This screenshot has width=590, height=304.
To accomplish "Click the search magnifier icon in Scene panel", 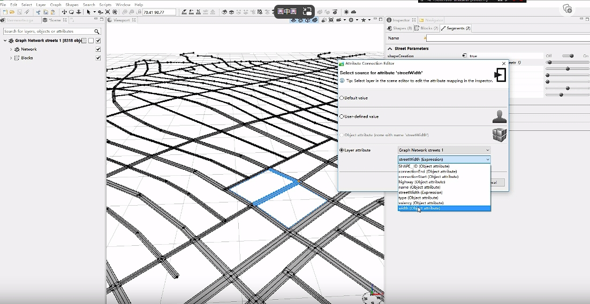I will tap(97, 32).
